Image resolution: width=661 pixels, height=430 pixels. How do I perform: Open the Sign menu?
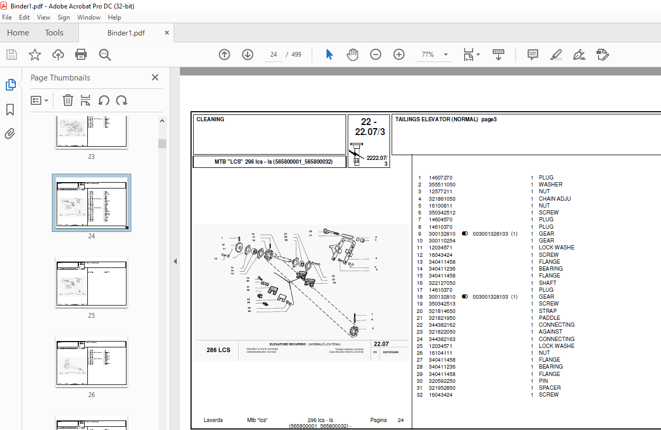pyautogui.click(x=64, y=17)
